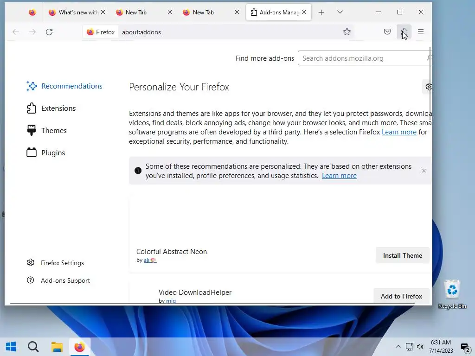This screenshot has height=356, width=475.
Task: Open File Explorer from taskbar
Action: click(57, 347)
